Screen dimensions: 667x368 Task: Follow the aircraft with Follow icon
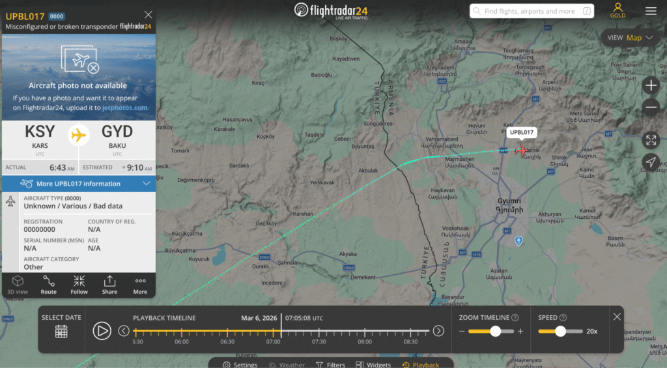click(x=79, y=285)
